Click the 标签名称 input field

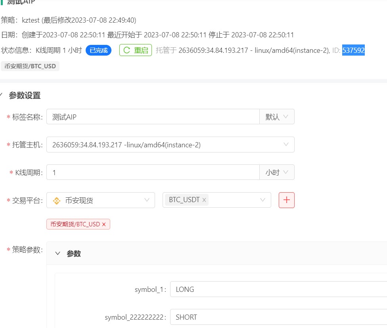[153, 117]
